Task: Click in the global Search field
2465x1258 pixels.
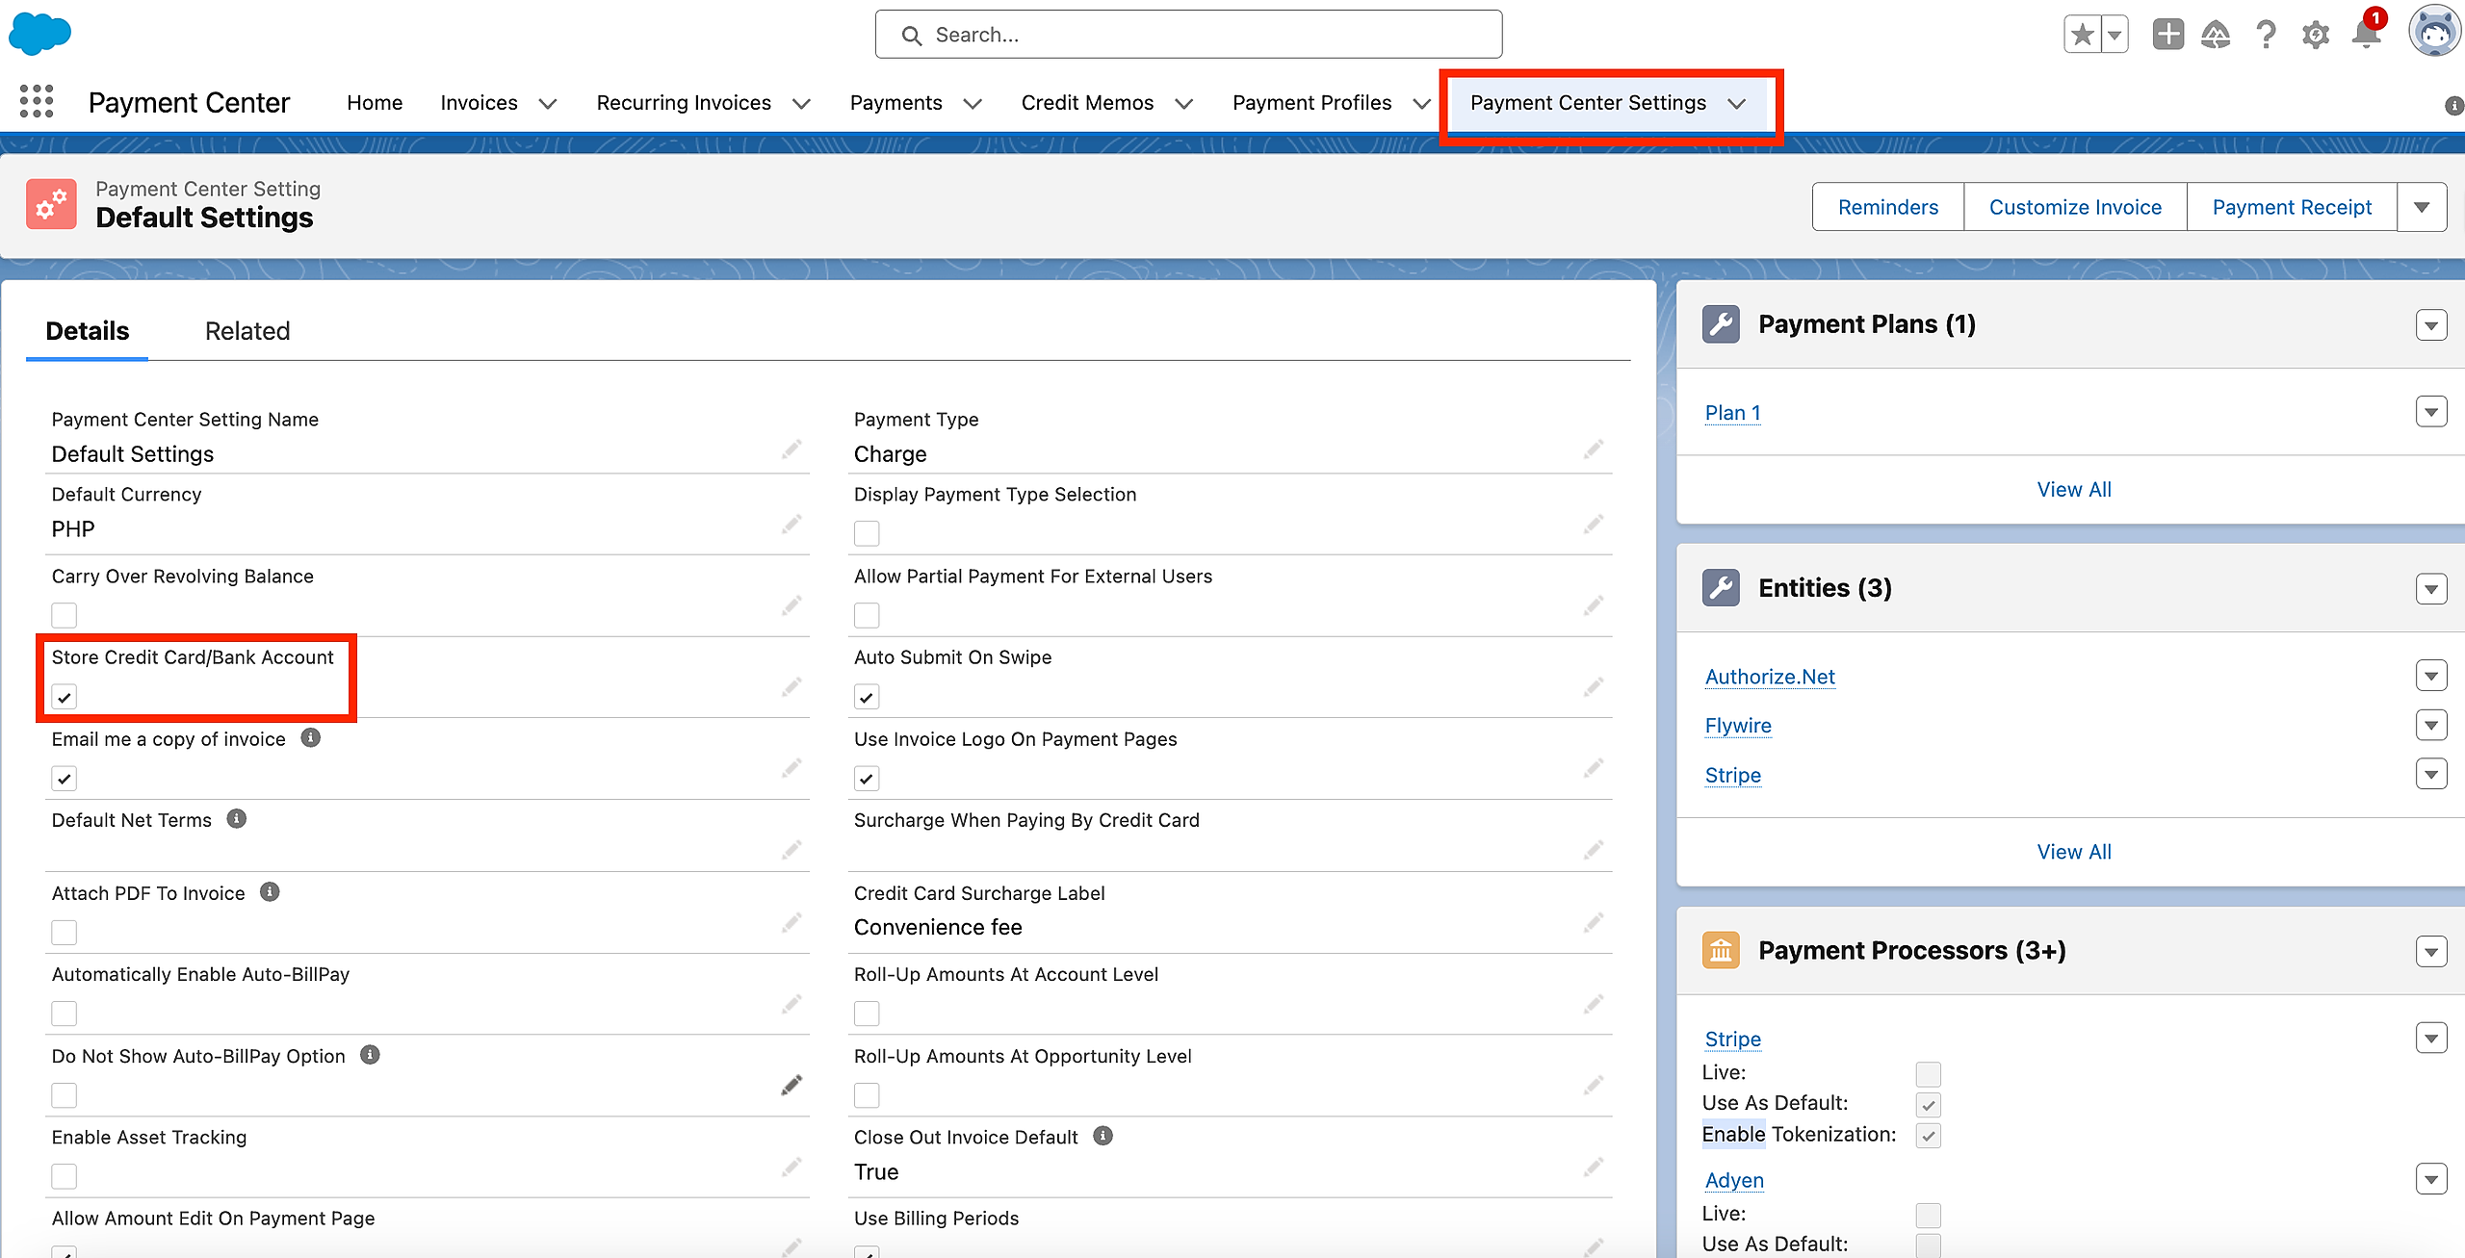Action: (x=1188, y=36)
